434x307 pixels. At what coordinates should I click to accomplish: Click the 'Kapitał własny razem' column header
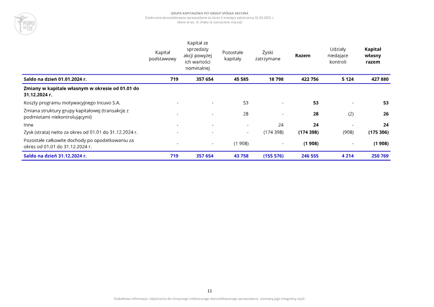click(373, 55)
